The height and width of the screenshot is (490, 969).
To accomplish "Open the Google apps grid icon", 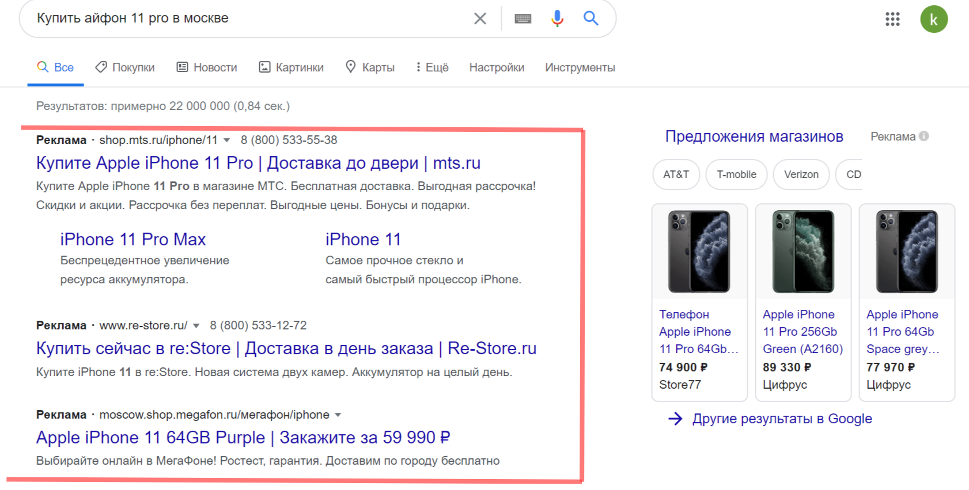I will click(x=892, y=19).
